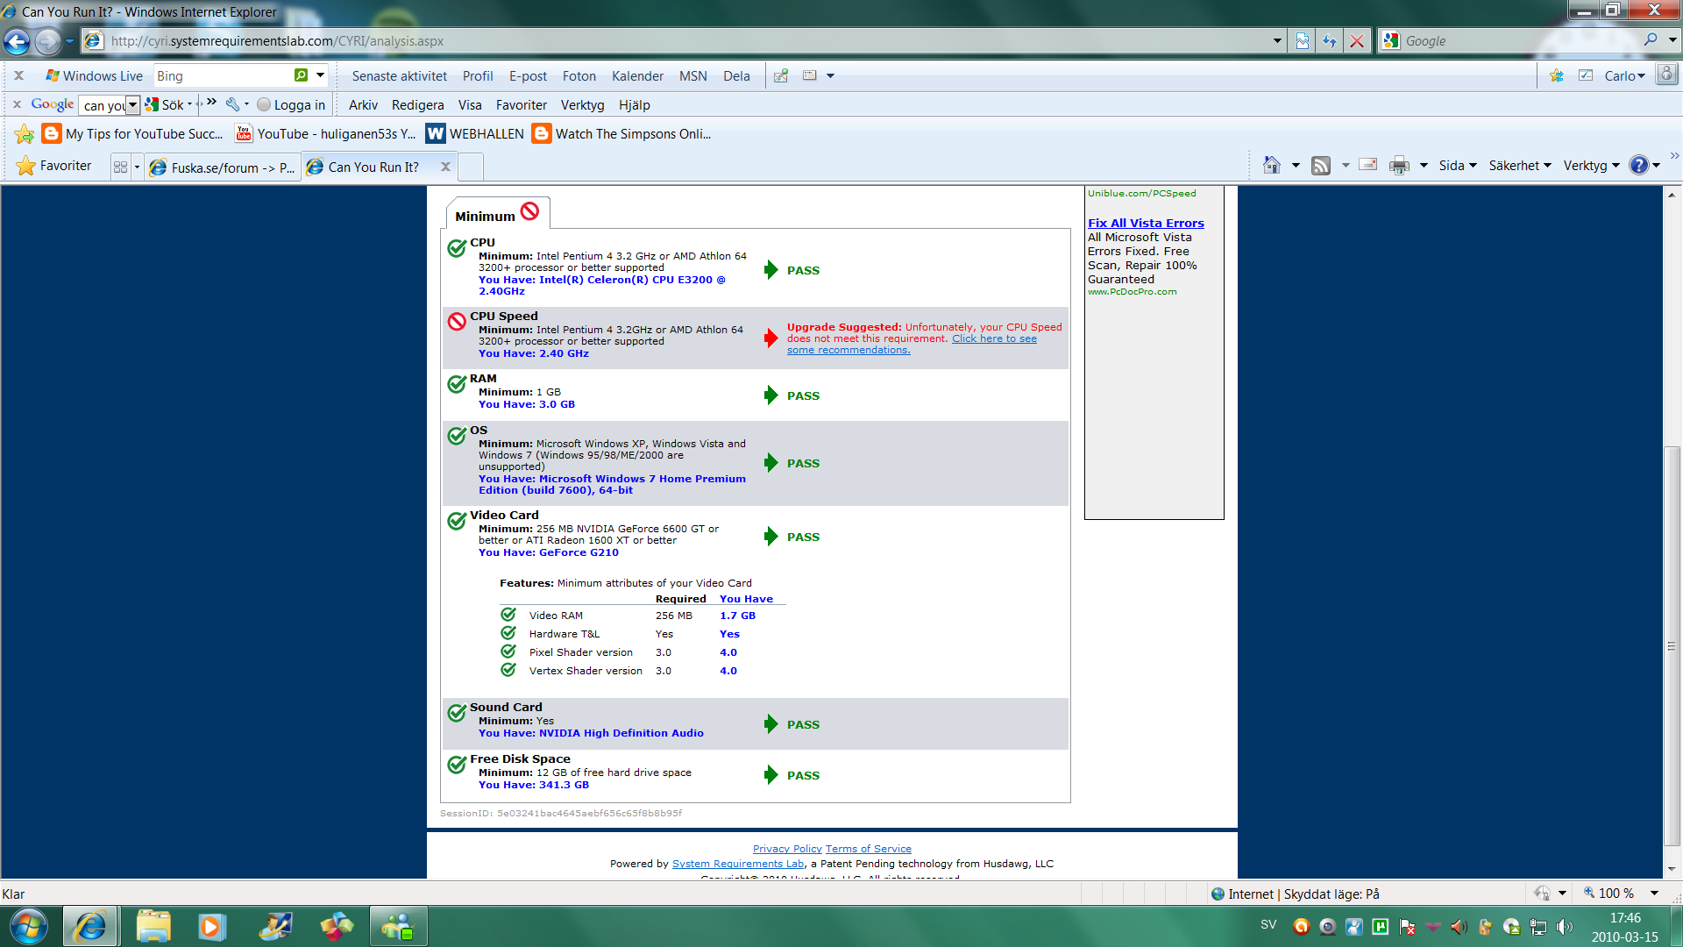The image size is (1683, 947).
Task: Click the uTorrent tray icon
Action: (x=1381, y=926)
